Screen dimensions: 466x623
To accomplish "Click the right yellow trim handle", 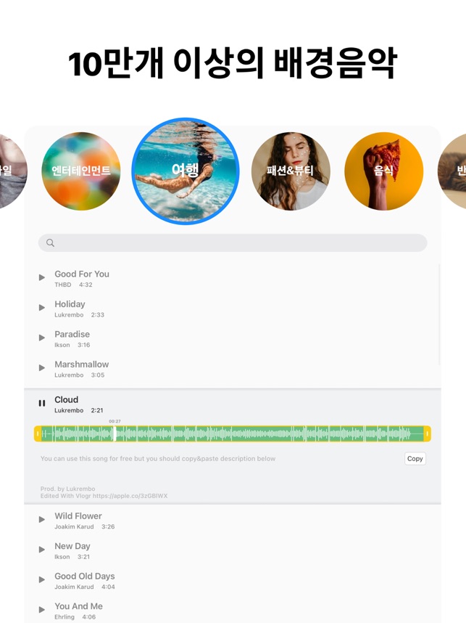I will (x=427, y=433).
